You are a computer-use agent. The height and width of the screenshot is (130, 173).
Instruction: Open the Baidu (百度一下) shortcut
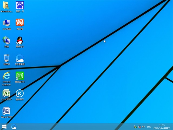pyautogui.click(x=19, y=5)
